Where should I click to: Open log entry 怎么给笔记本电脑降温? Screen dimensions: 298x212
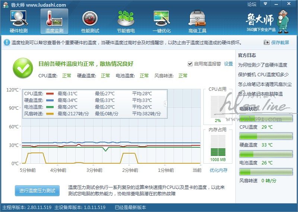[x=260, y=94]
